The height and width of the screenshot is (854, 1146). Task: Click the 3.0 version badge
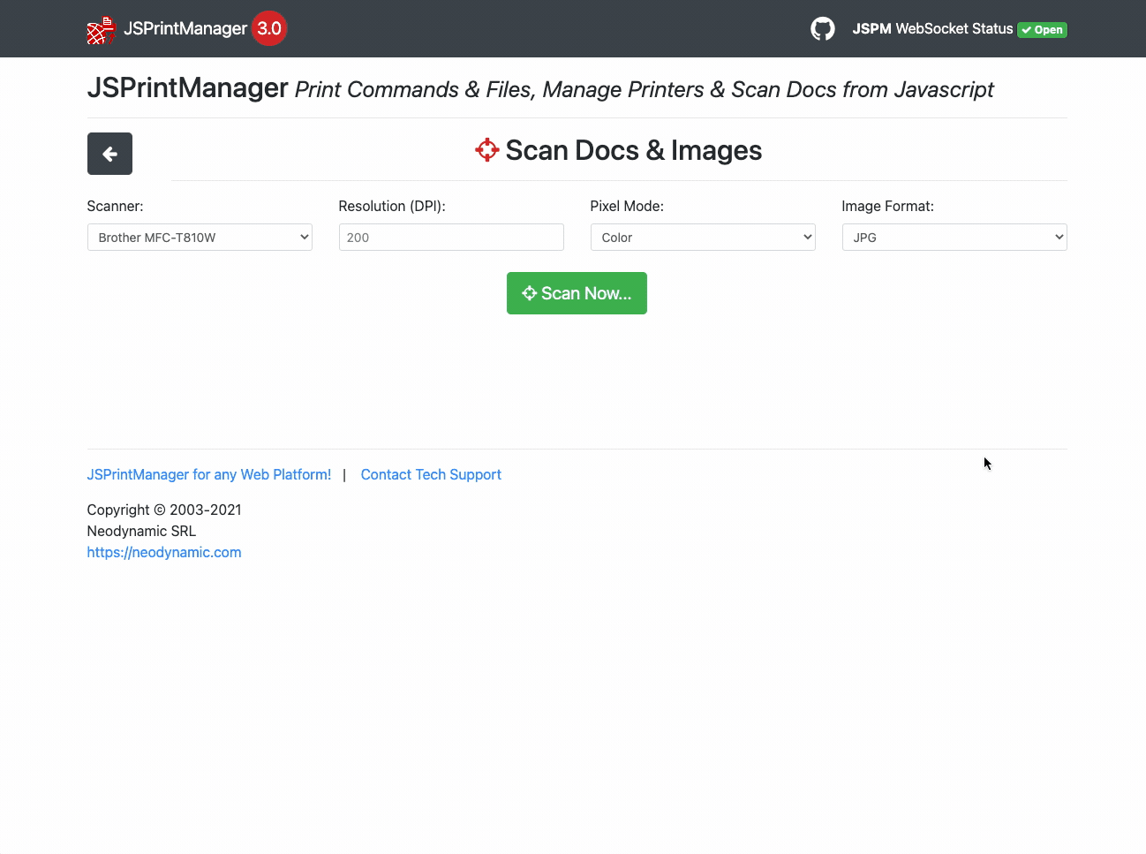(269, 28)
